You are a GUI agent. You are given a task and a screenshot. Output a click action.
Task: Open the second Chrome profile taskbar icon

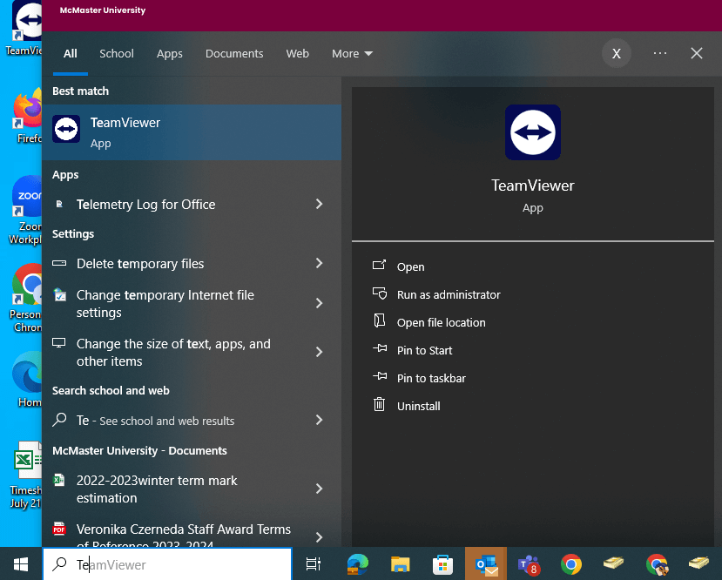click(x=657, y=564)
